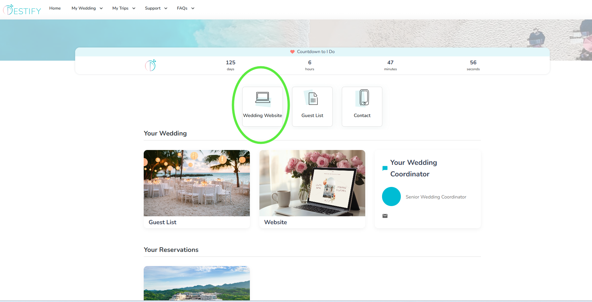Image resolution: width=592 pixels, height=302 pixels.
Task: Click the coordinator email envelope icon
Action: pyautogui.click(x=385, y=216)
